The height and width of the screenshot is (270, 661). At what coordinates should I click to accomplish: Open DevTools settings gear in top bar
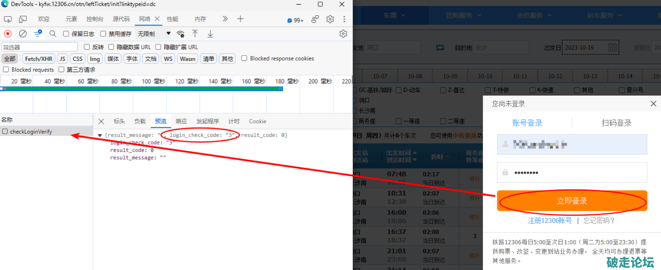[330, 19]
